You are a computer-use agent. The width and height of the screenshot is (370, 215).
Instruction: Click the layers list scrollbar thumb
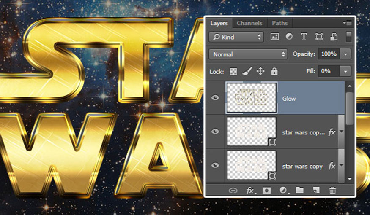click(x=350, y=108)
